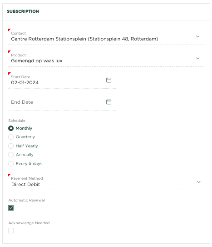Click the Annually label text
212x247 pixels.
pos(25,155)
